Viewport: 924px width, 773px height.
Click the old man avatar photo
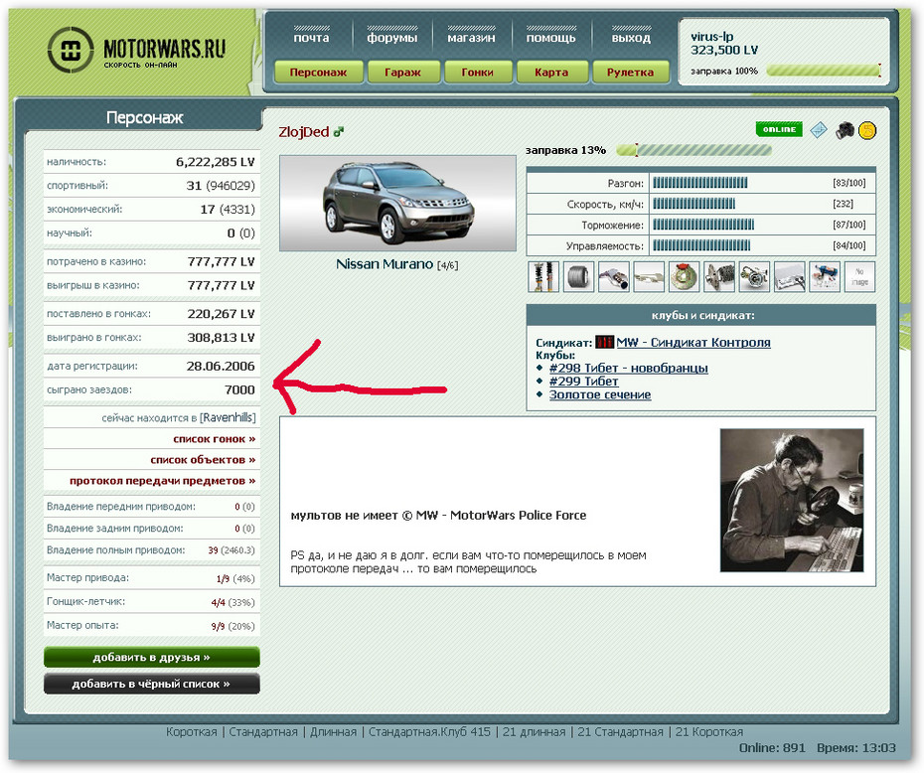[x=792, y=500]
